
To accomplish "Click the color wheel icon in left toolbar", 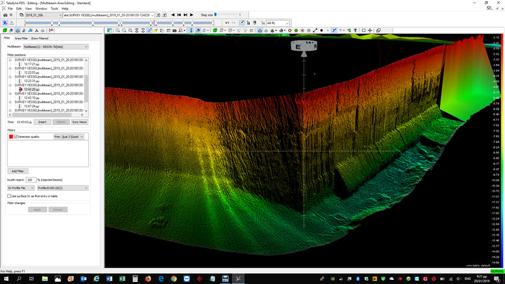I will click(x=11, y=31).
